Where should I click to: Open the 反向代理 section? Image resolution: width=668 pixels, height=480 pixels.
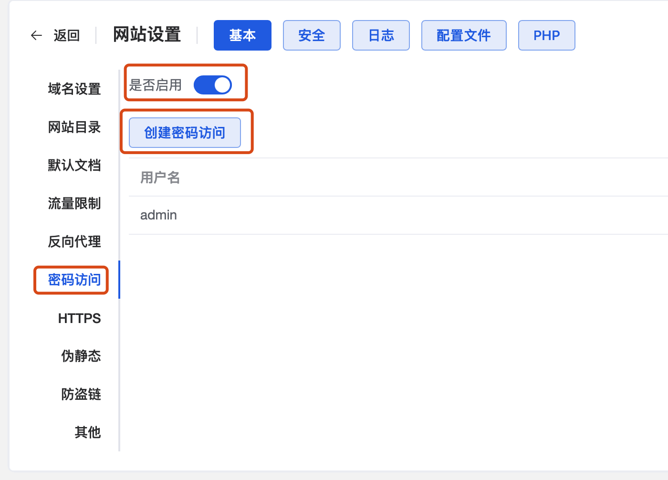point(74,241)
